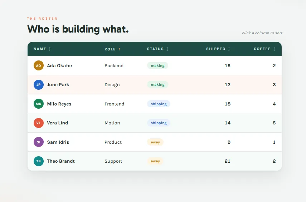Click coffee count 3 in June Park's row

(274, 85)
